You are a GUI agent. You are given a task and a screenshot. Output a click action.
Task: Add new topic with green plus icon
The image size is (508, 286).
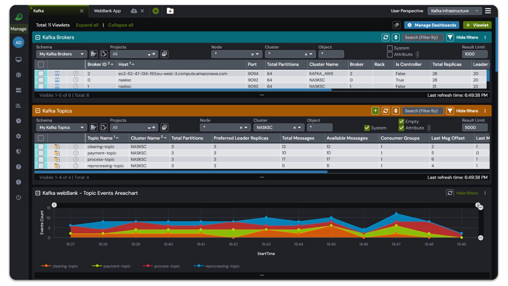(375, 111)
